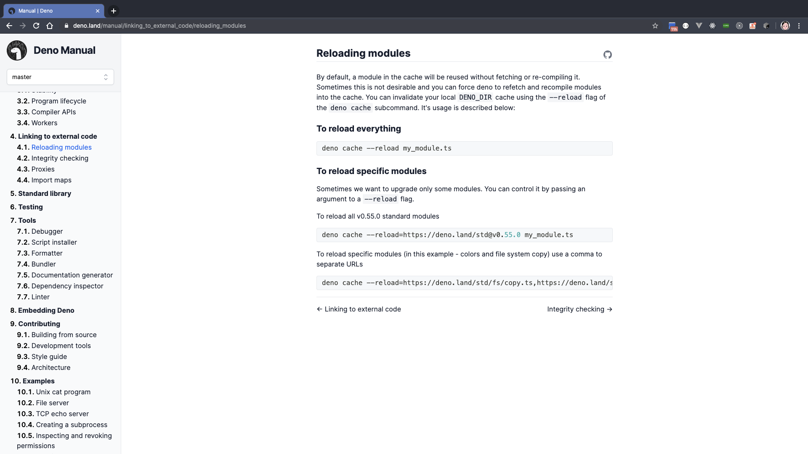Click the Integrity checking next-page link
Viewport: 808px width, 454px height.
[x=579, y=309]
